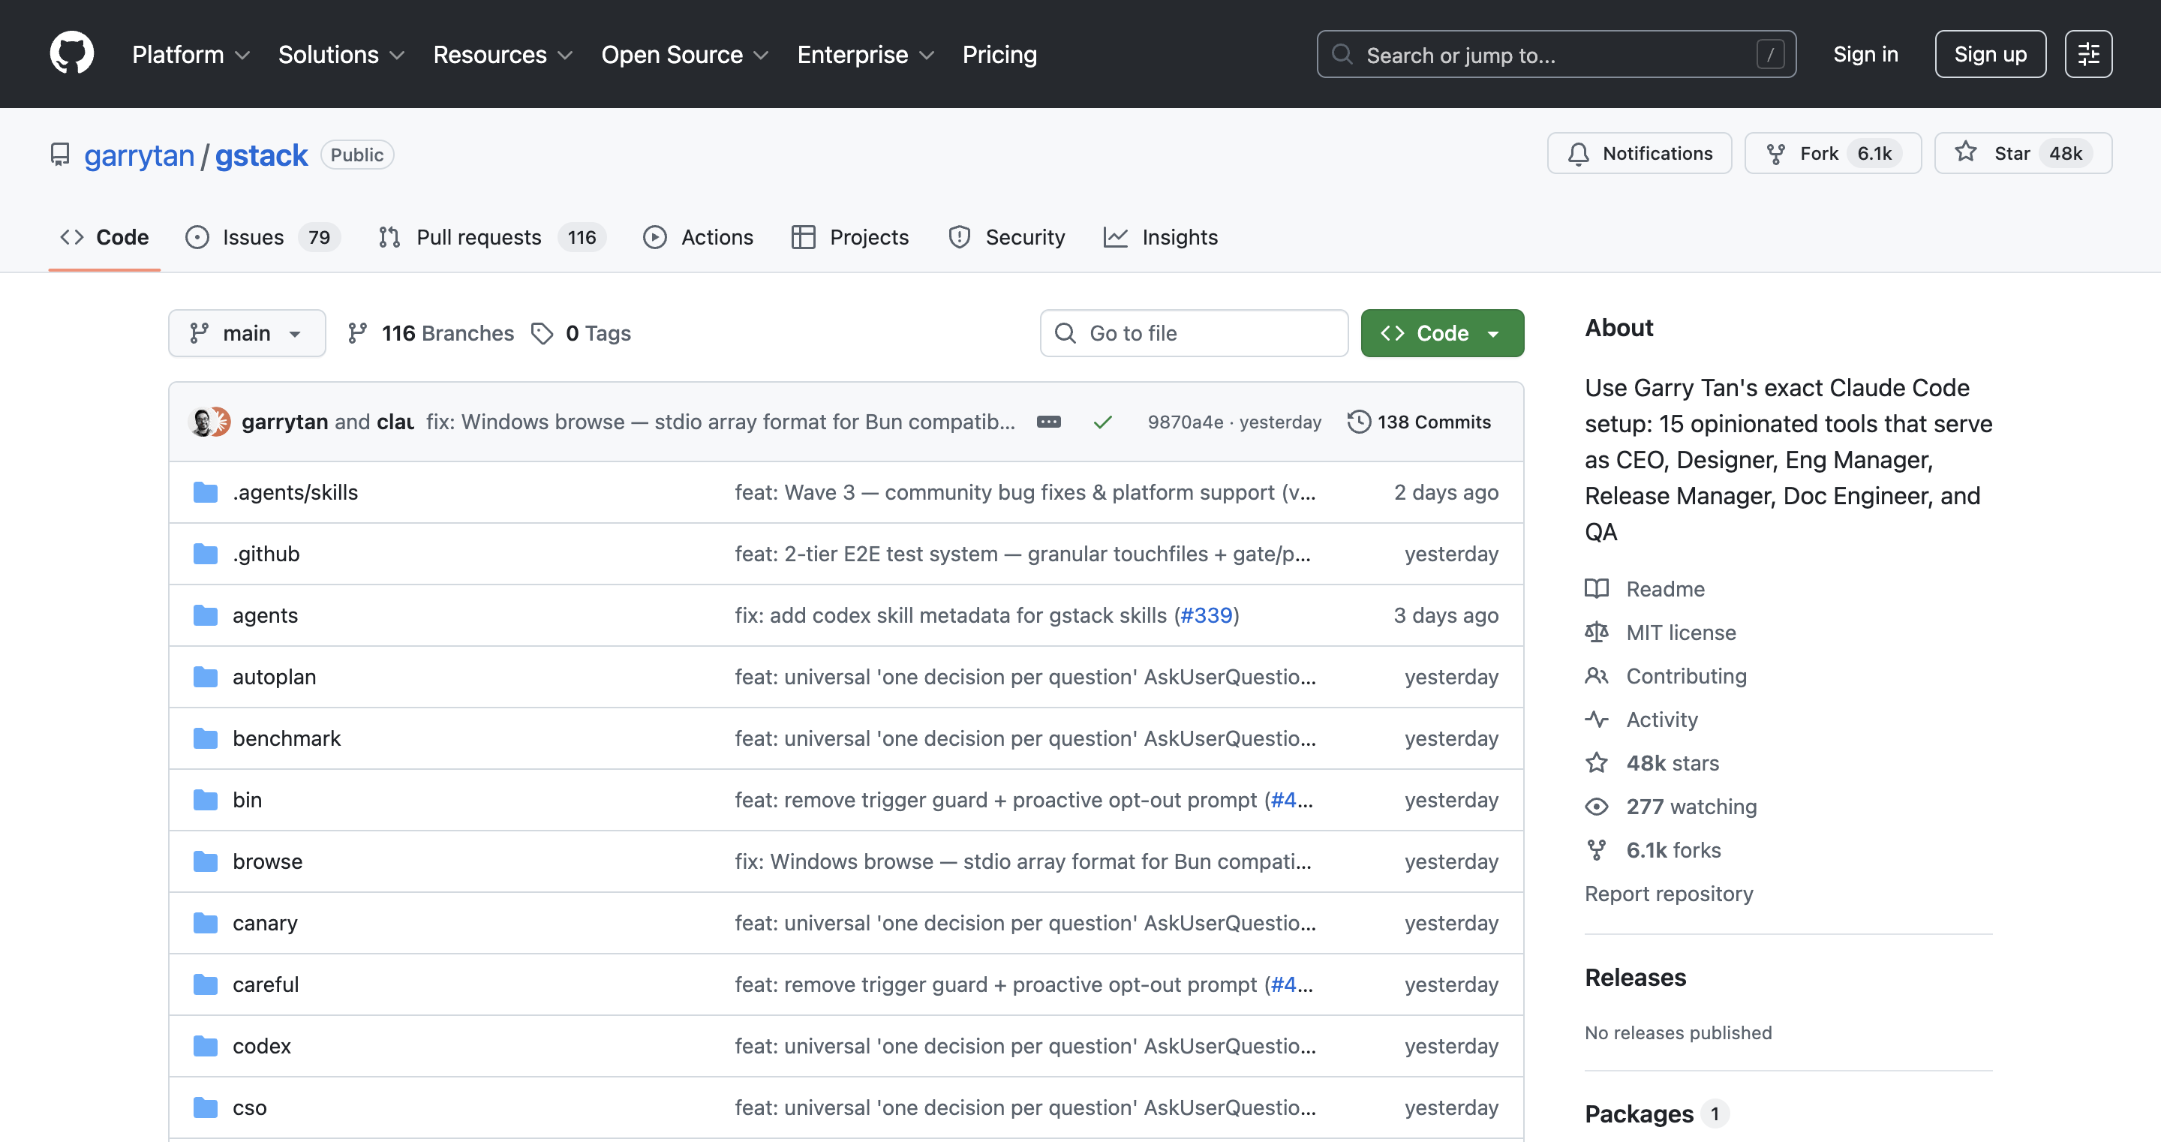Expand the Platform menu
Viewport: 2161px width, 1142px height.
coord(191,55)
